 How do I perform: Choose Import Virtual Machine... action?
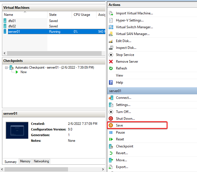point(134,13)
